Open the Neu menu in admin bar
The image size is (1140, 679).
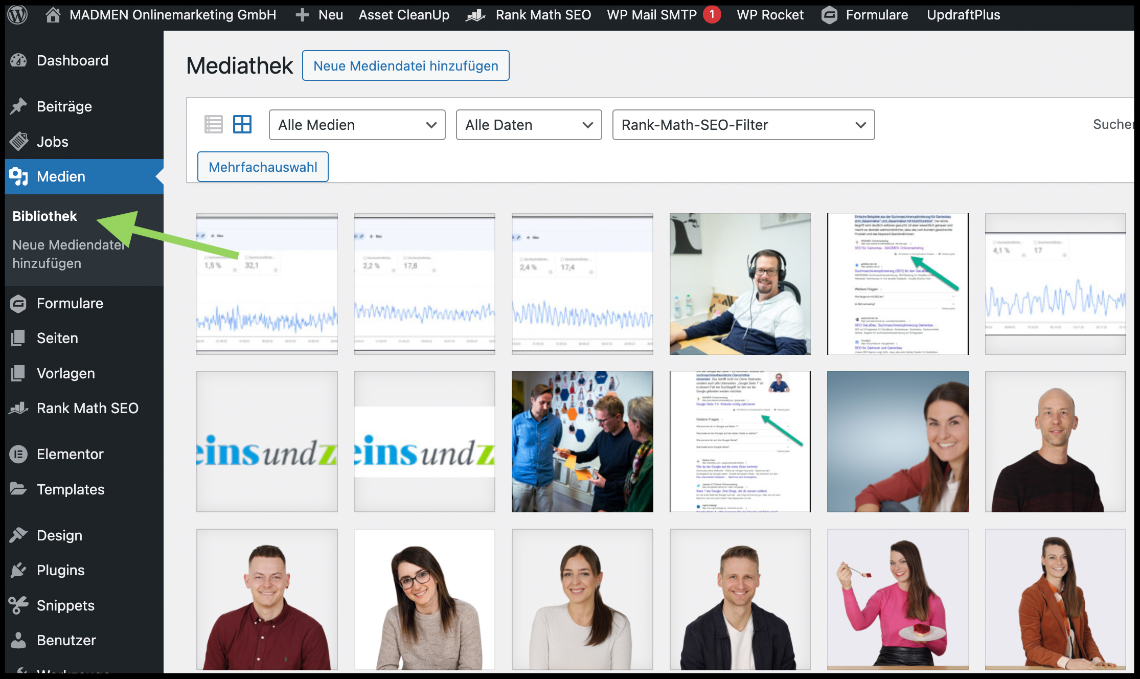click(330, 15)
